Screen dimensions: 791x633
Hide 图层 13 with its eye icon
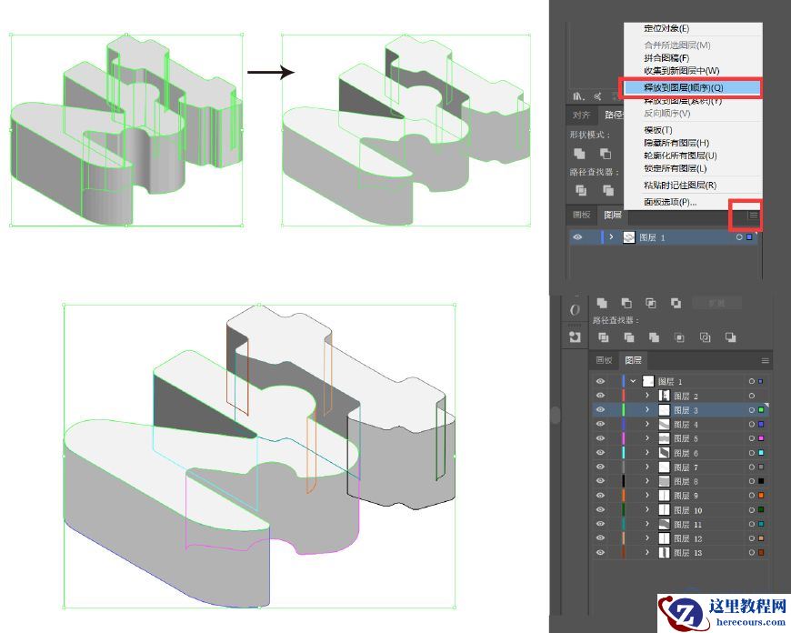coord(600,552)
